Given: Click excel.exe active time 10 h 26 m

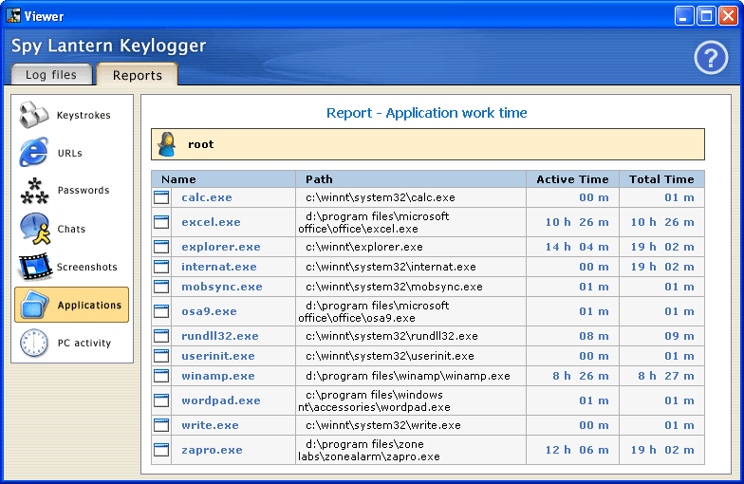Looking at the screenshot, I should (577, 222).
